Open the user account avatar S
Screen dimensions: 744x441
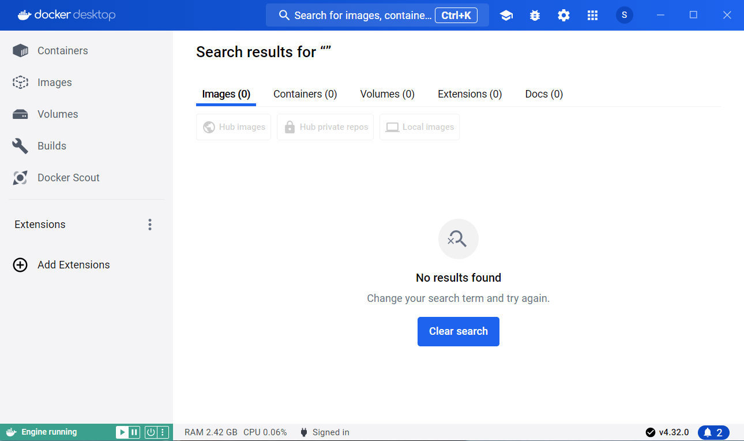click(624, 15)
